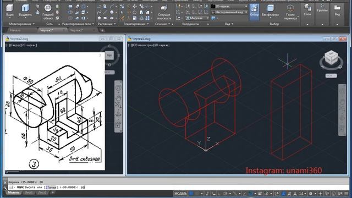Click the Array tool in Editing panel
Image resolution: width=352 pixels, height=198 pixels.
tap(147, 18)
